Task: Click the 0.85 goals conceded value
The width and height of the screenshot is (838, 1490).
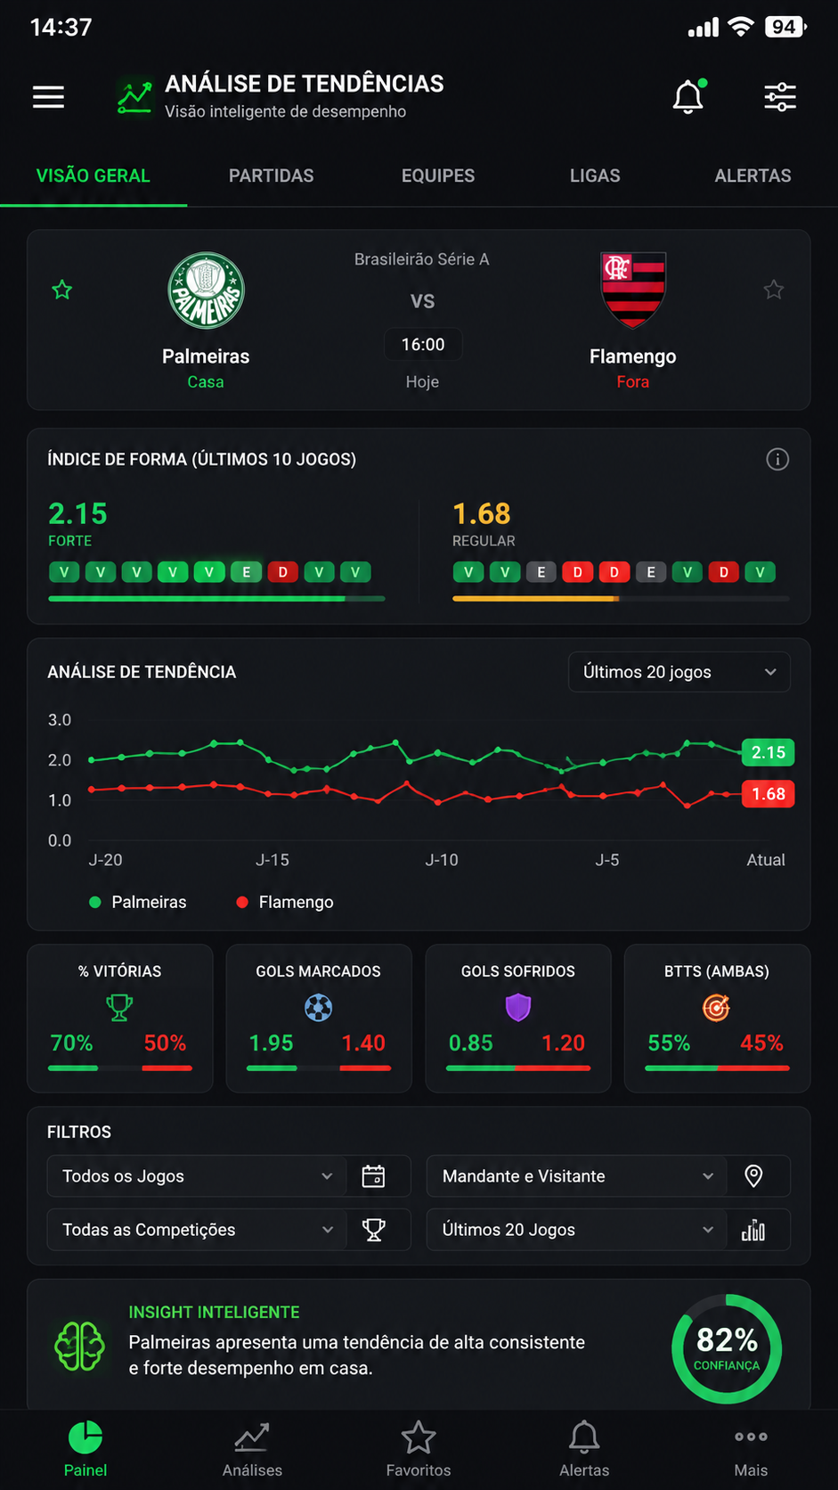Action: pyautogui.click(x=471, y=1043)
